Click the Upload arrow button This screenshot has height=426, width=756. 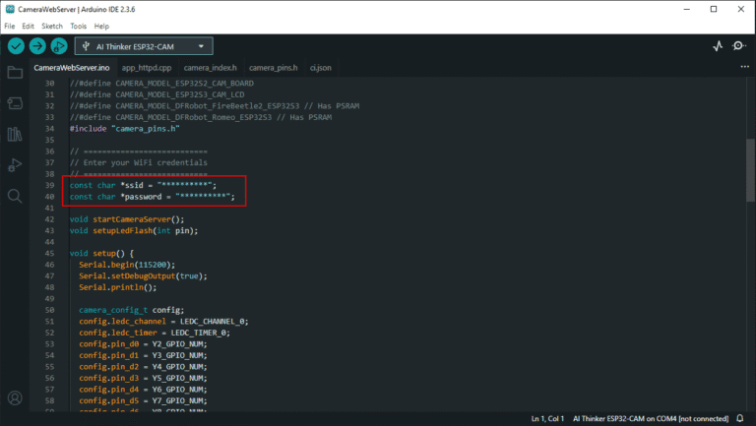pos(37,46)
